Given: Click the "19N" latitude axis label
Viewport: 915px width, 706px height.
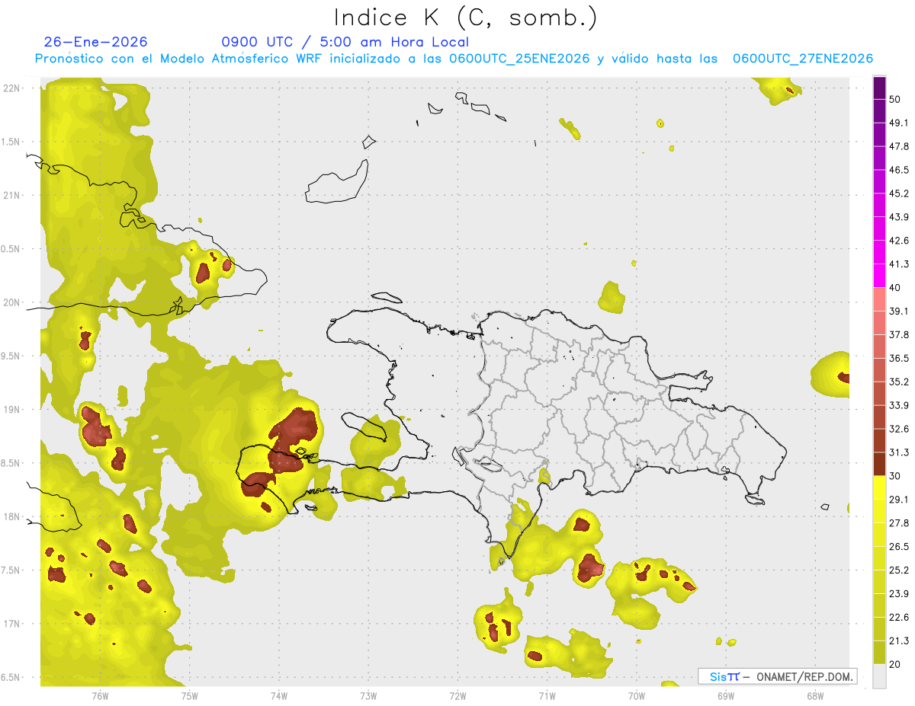Looking at the screenshot, I should click(x=11, y=410).
